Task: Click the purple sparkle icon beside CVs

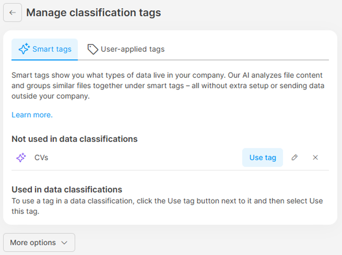Action: 21,158
